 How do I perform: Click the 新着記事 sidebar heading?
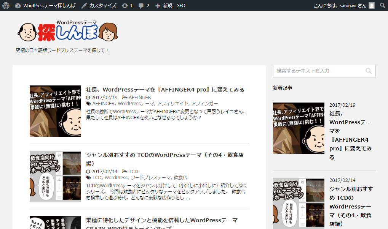283,88
